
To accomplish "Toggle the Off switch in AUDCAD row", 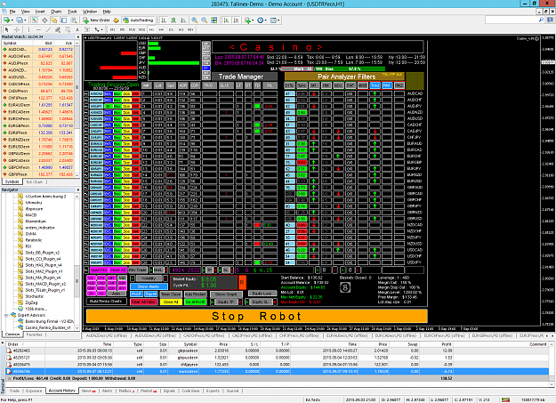I will 350,93.
